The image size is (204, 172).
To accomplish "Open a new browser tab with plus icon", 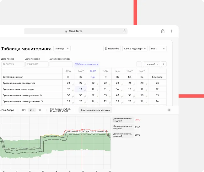I will (x=171, y=31).
